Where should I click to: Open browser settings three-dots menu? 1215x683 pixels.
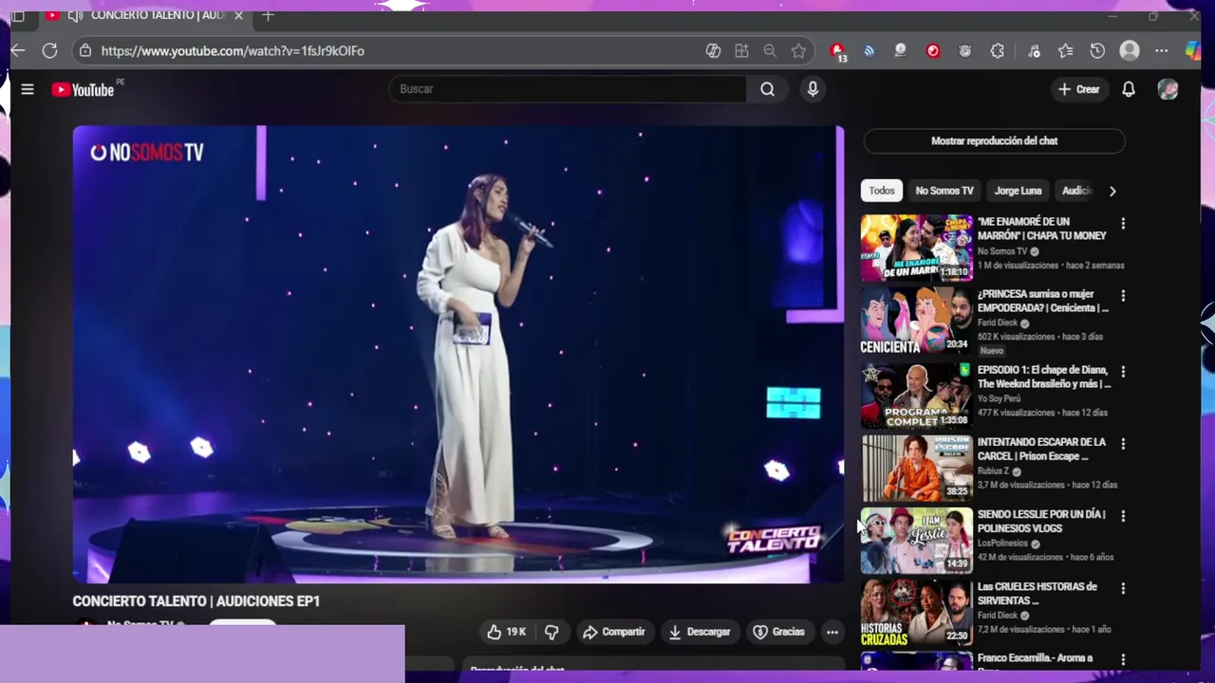pos(1162,51)
